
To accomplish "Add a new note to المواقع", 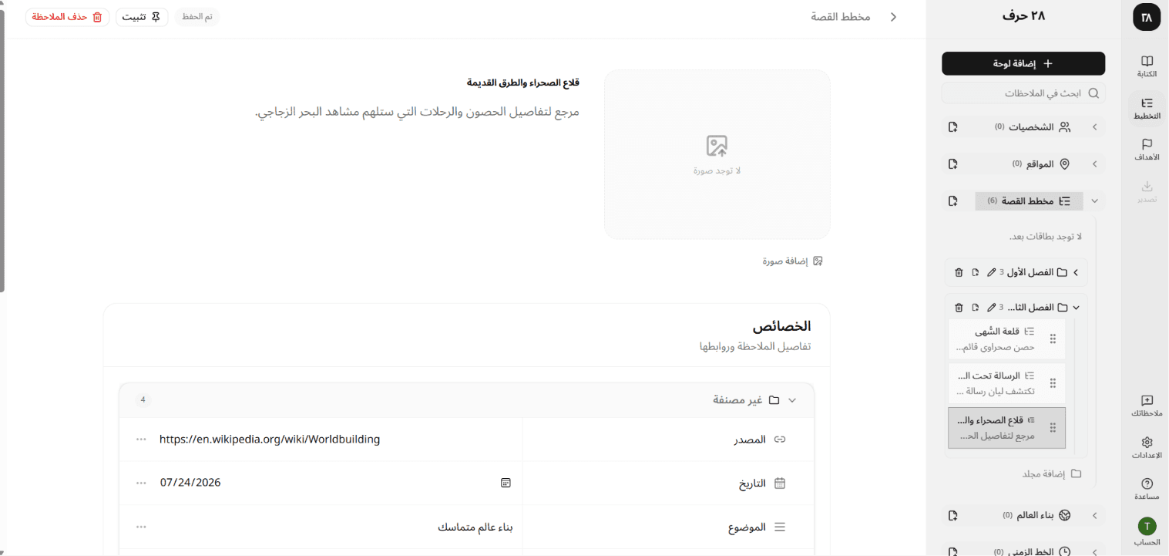I will pos(952,164).
